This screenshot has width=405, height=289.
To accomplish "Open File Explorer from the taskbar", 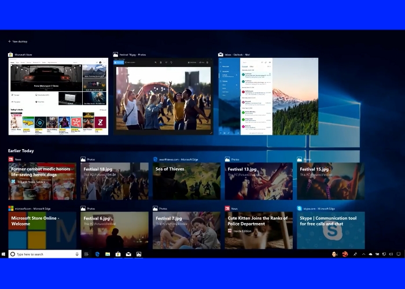I will (x=108, y=254).
